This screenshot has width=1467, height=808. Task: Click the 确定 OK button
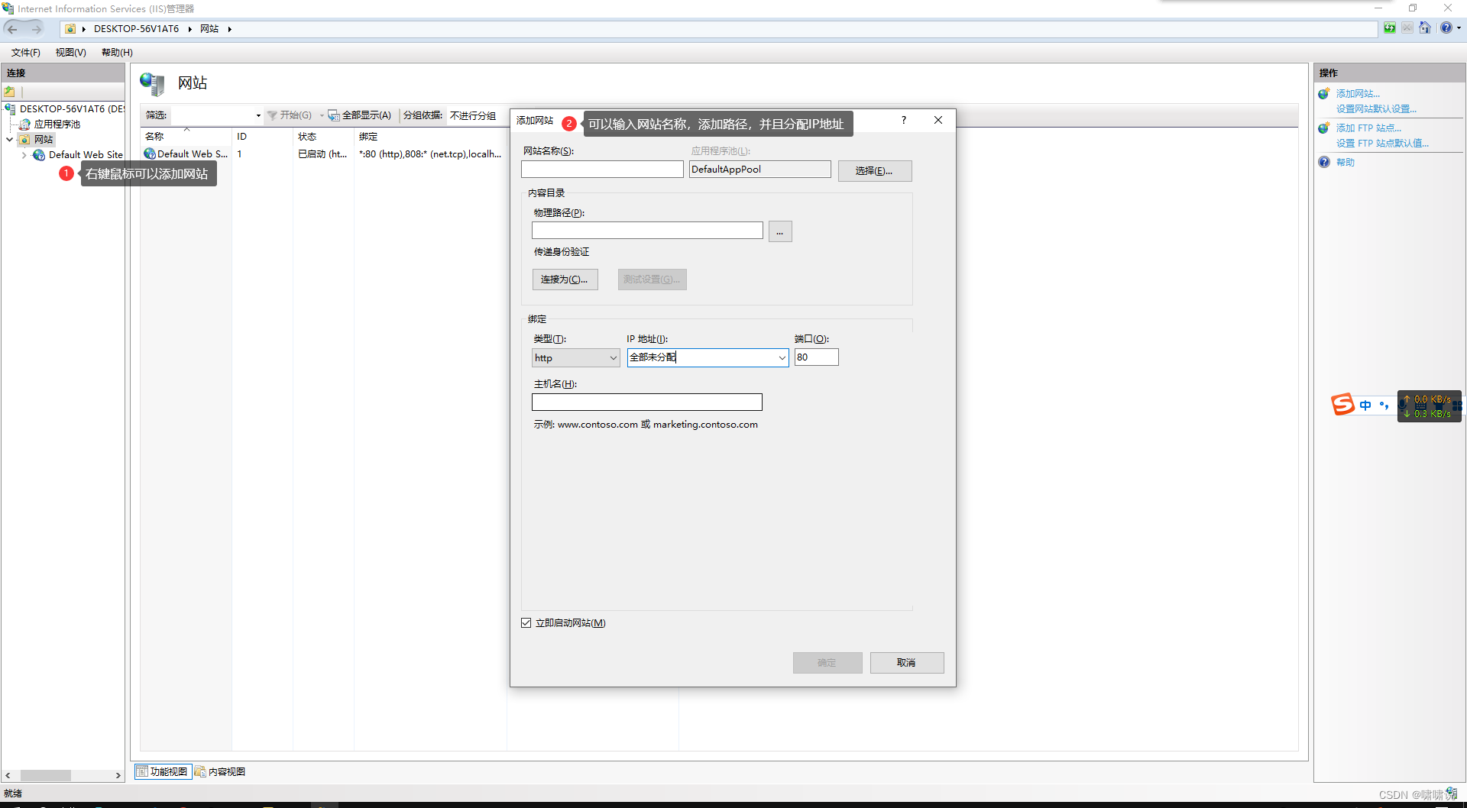827,663
